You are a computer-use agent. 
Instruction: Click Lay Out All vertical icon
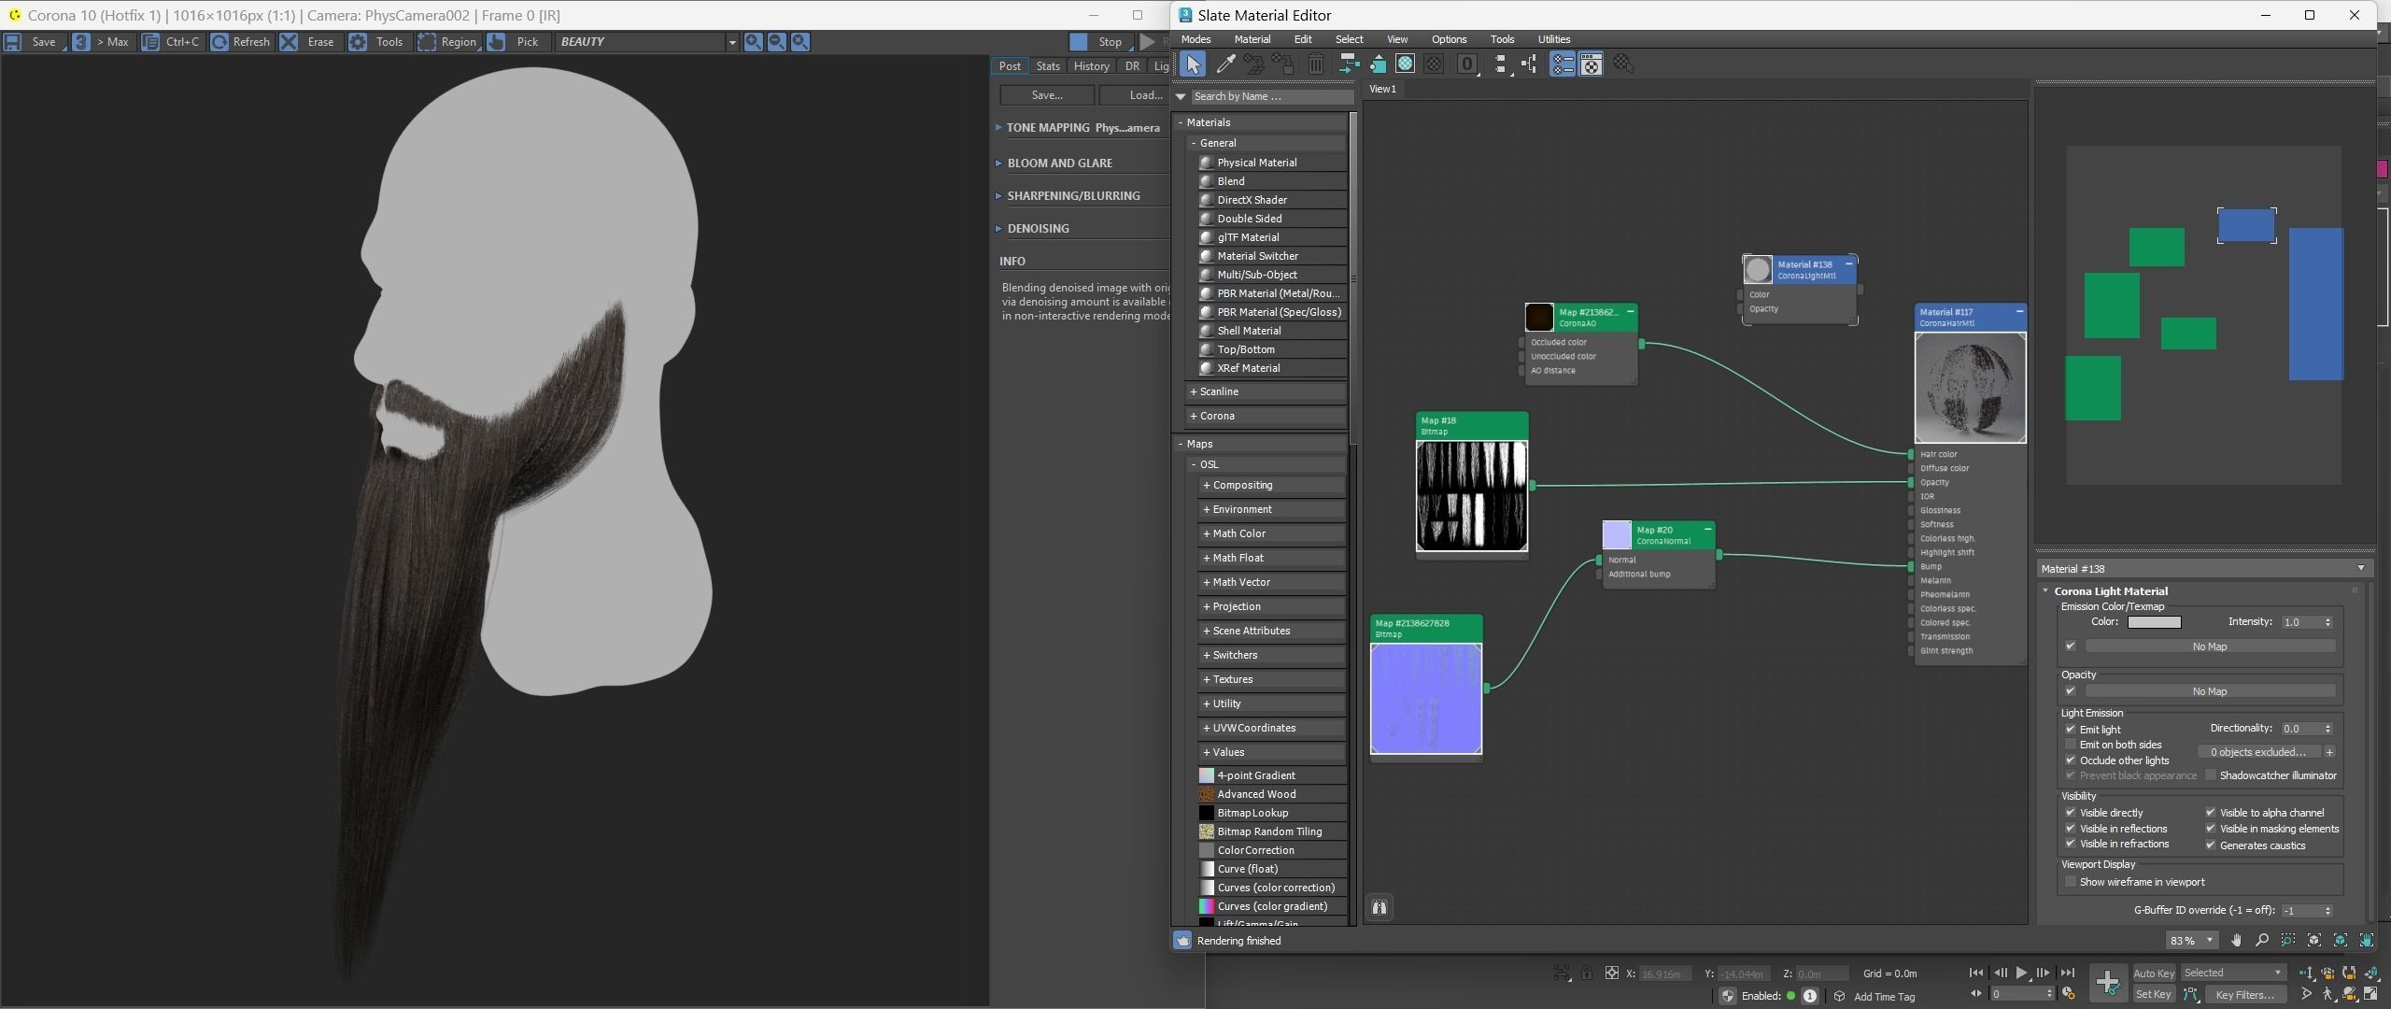[x=1501, y=64]
